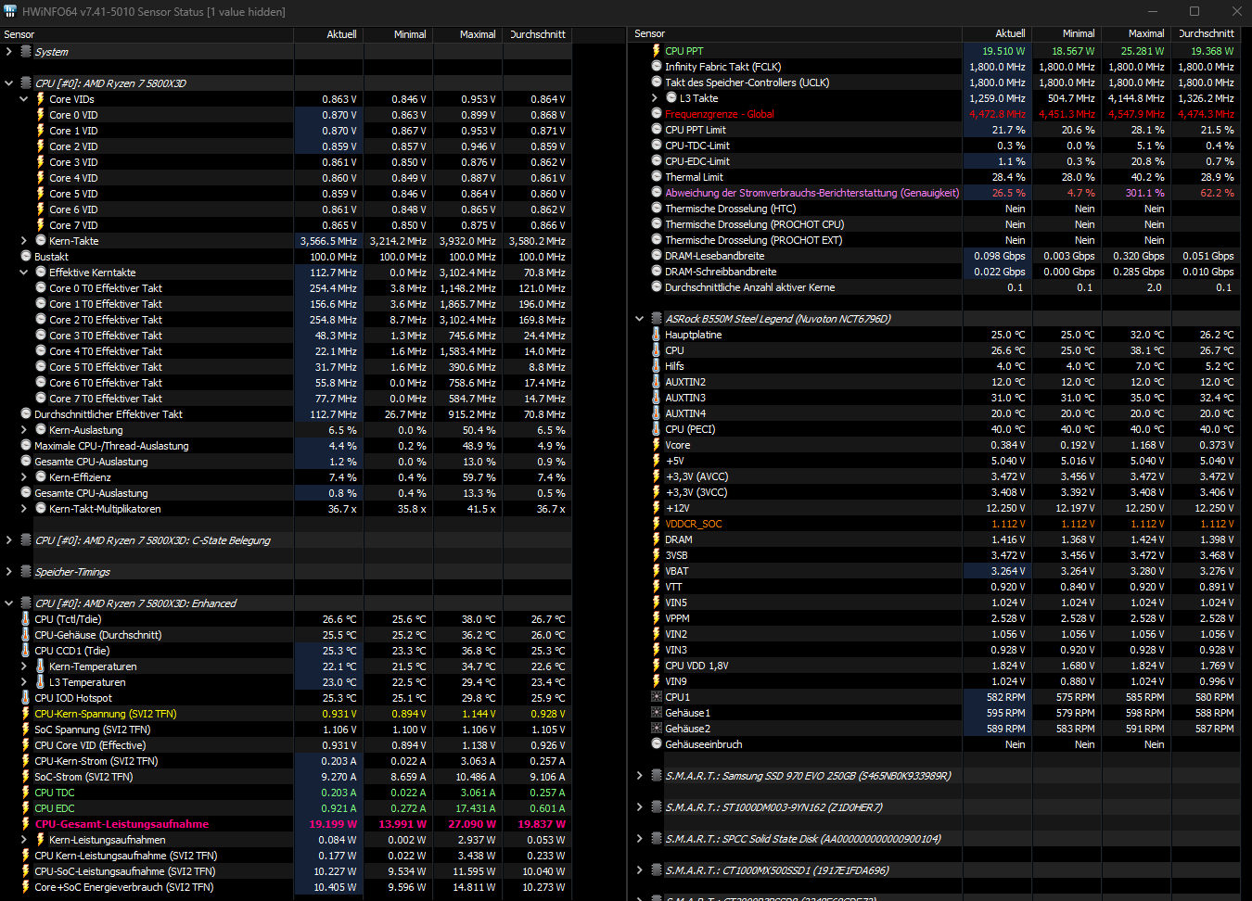Screen dimensions: 1252x901
Task: Click the Core 0 T0 Effektiver Takt clock icon
Action: [41, 288]
